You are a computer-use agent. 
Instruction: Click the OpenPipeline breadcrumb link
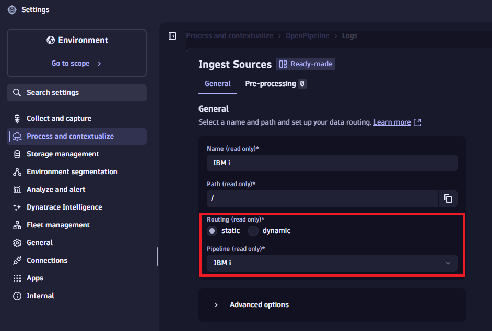tap(308, 36)
